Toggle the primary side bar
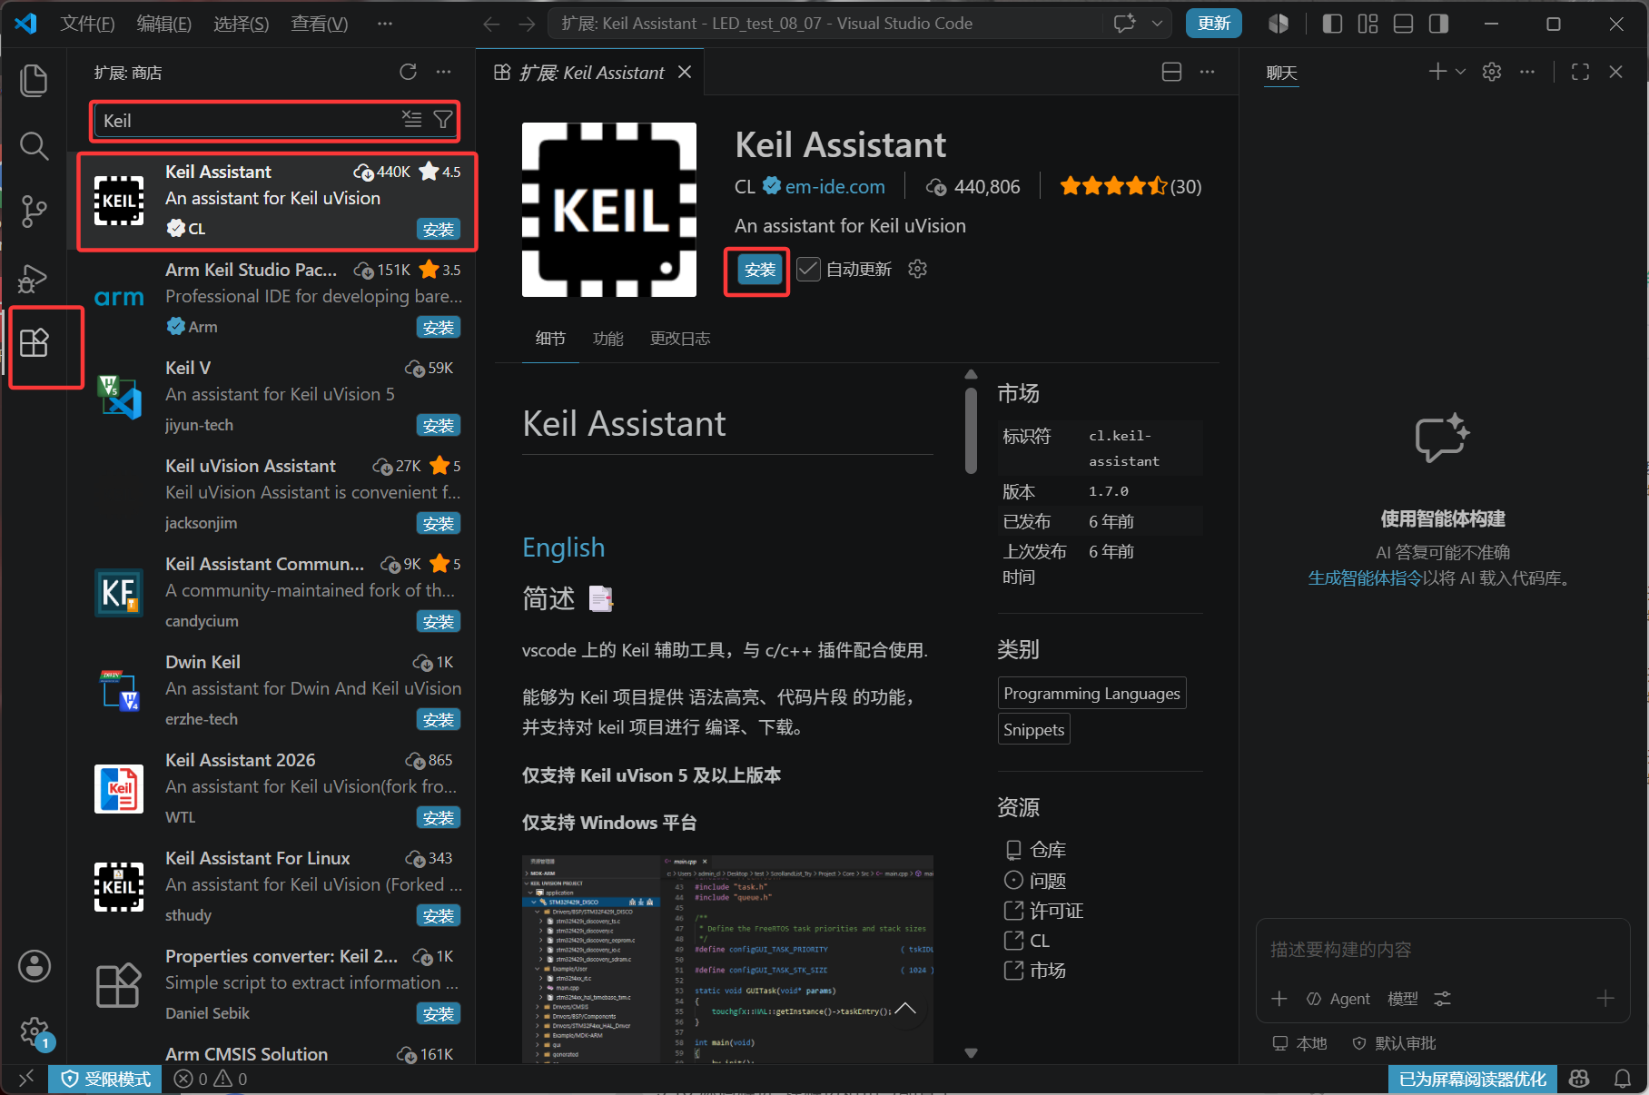The width and height of the screenshot is (1649, 1095). coord(1333,24)
